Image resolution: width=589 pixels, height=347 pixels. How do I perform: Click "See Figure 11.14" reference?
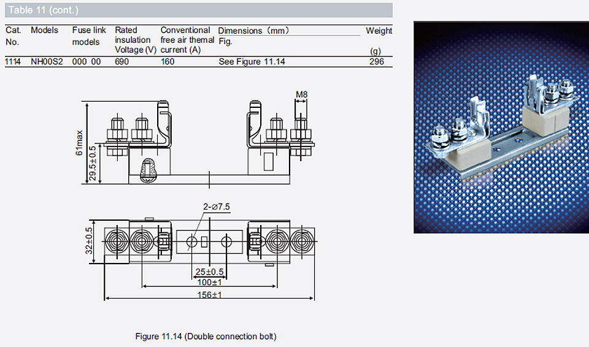point(252,61)
